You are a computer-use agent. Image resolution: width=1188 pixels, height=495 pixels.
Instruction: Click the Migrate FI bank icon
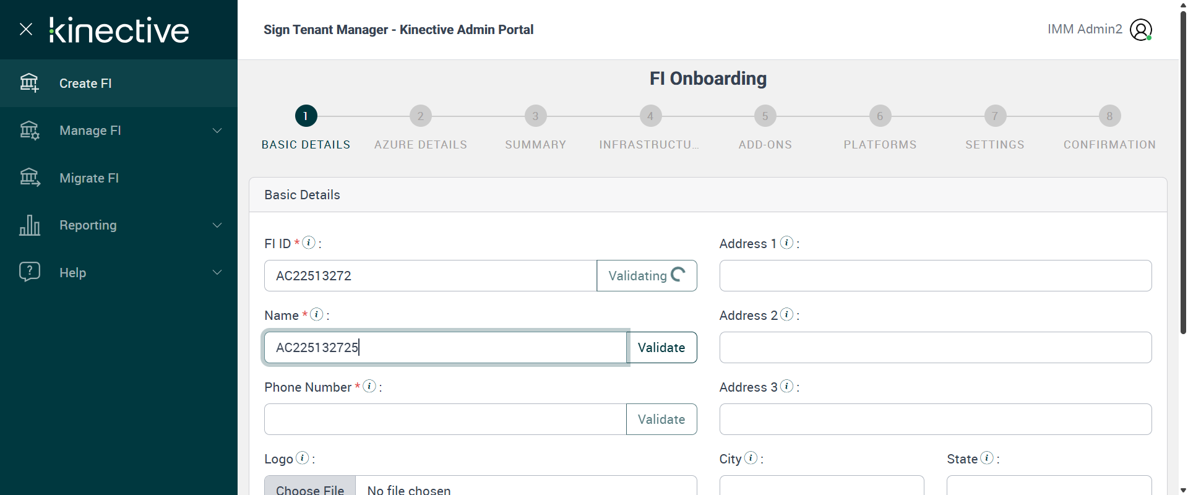[29, 178]
